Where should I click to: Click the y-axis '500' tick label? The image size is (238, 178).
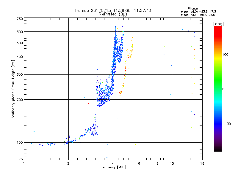[20, 43]
